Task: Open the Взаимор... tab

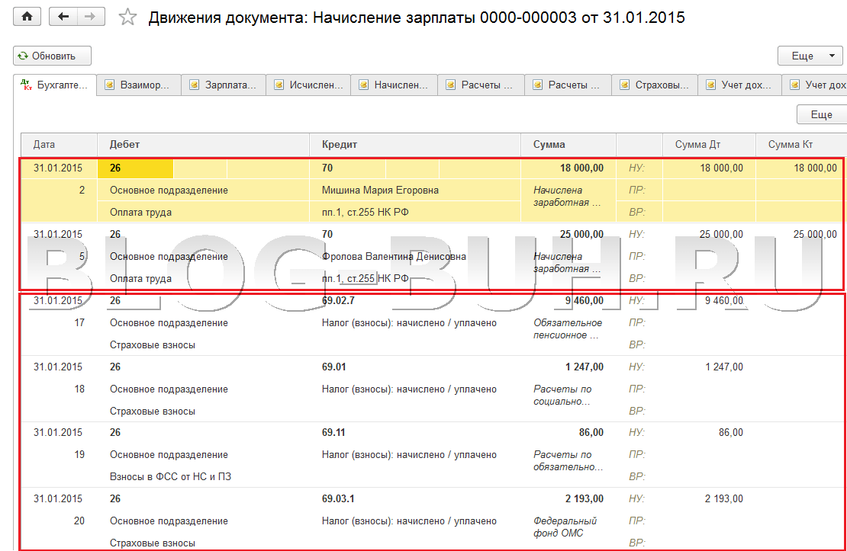Action: click(x=138, y=85)
